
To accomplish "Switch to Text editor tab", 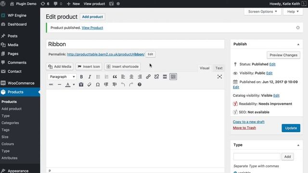I will coord(219,68).
